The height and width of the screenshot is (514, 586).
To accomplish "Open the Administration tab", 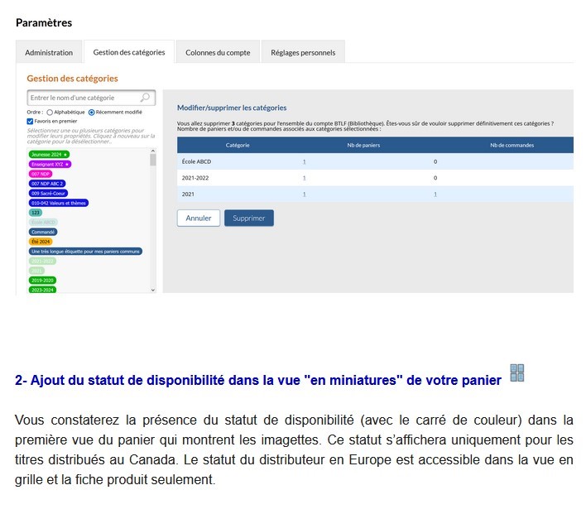I will tap(49, 52).
